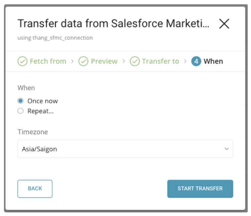Click the Transfer to step checkmark icon

click(x=134, y=61)
